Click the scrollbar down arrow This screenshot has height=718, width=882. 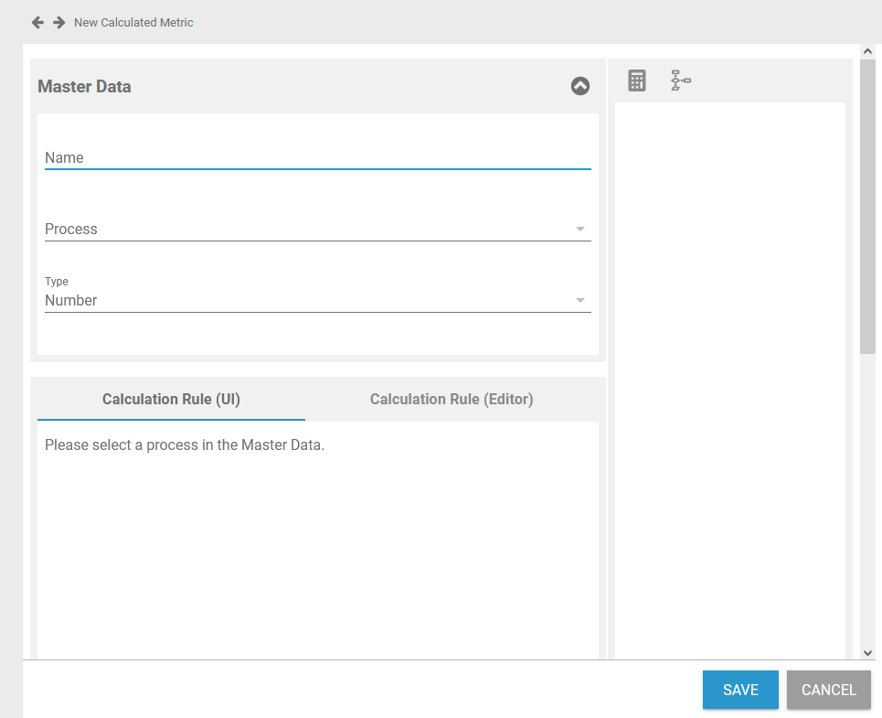(x=867, y=652)
